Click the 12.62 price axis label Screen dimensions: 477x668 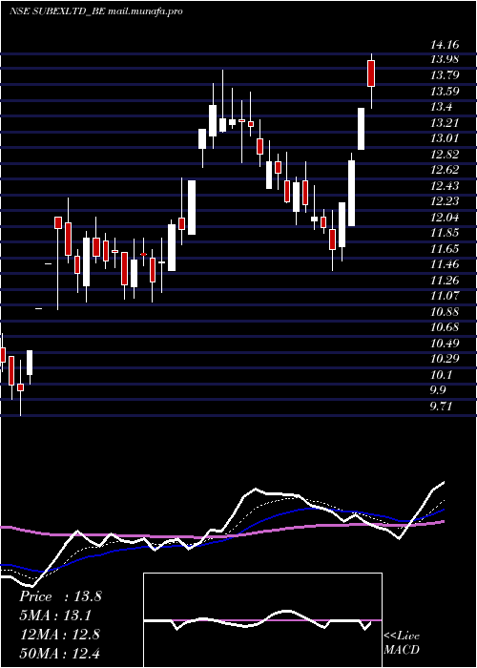(x=446, y=171)
